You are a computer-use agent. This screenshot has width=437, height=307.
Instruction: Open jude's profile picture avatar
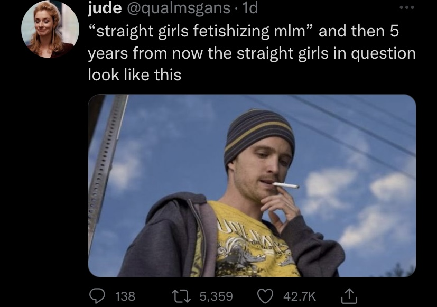click(50, 29)
